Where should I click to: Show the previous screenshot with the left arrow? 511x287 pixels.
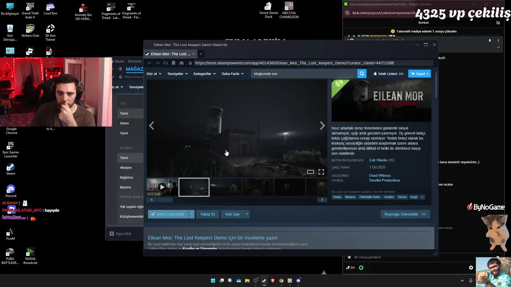(151, 126)
